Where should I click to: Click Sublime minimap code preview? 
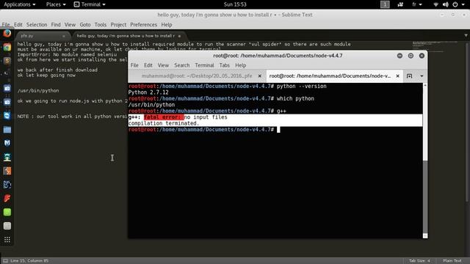435,47
